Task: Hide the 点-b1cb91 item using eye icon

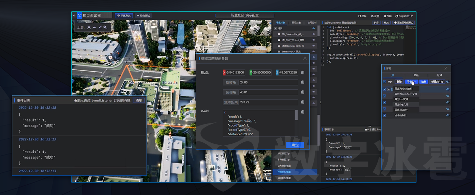Action: click(448, 115)
